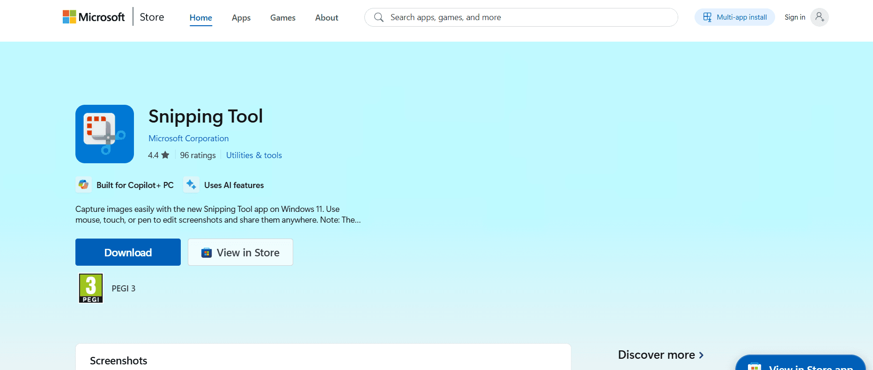The height and width of the screenshot is (370, 873).
Task: Click the search magnifier icon
Action: (x=379, y=17)
